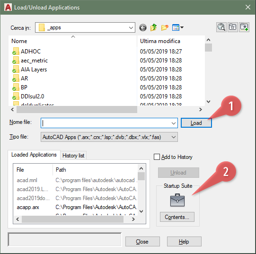
Task: Click the Load button
Action: point(196,123)
